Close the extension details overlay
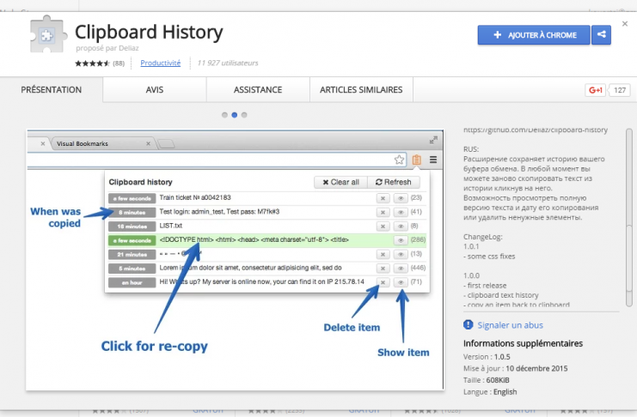Screen dimensions: 637x417 (625, 24)
